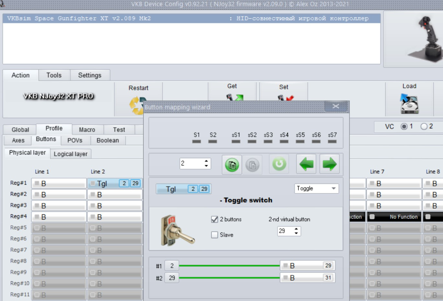Click the Get settings from device button

pyautogui.click(x=232, y=92)
